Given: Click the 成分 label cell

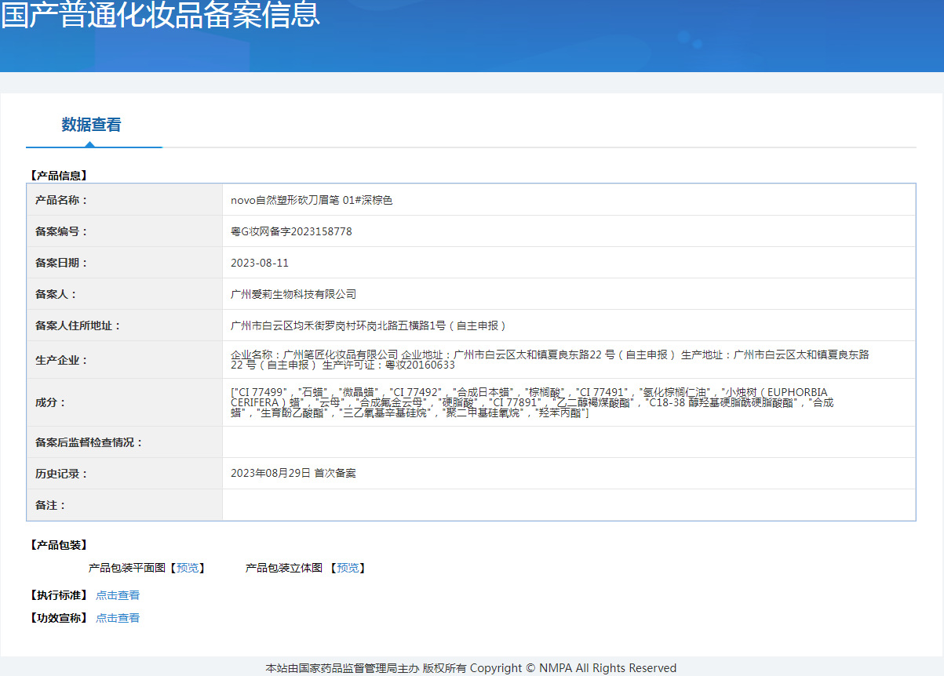Looking at the screenshot, I should point(125,402).
